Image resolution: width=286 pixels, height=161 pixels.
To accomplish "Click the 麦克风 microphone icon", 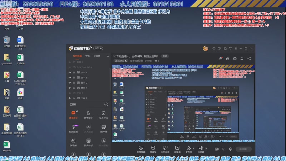I will click(189, 148).
